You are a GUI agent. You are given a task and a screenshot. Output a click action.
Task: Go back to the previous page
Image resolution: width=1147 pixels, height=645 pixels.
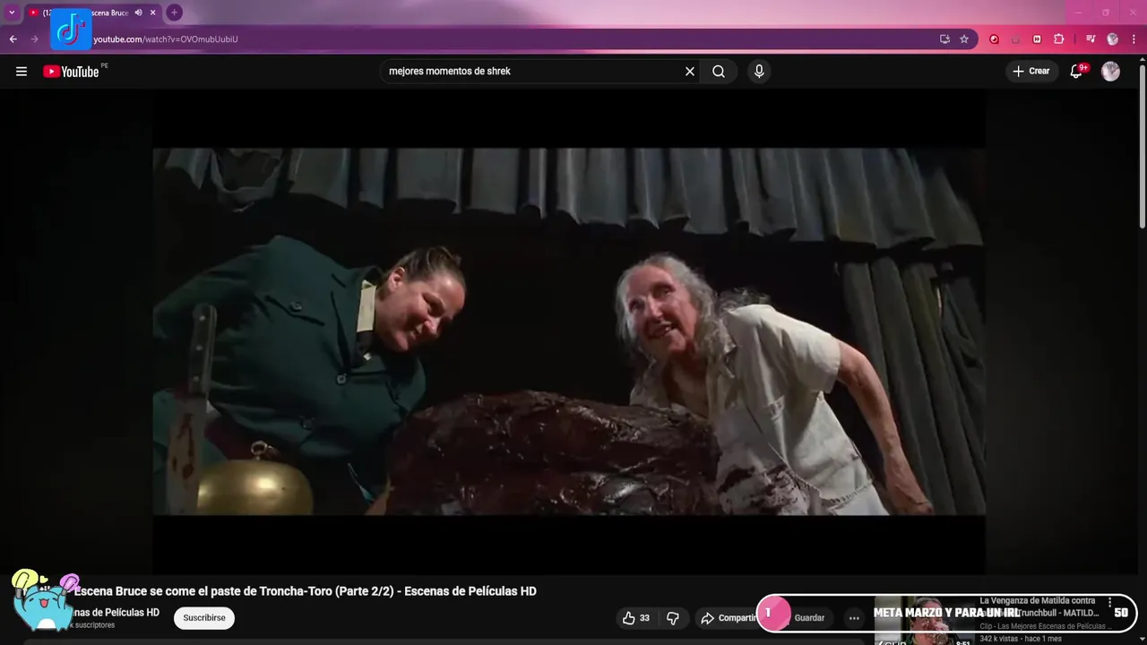coord(13,39)
